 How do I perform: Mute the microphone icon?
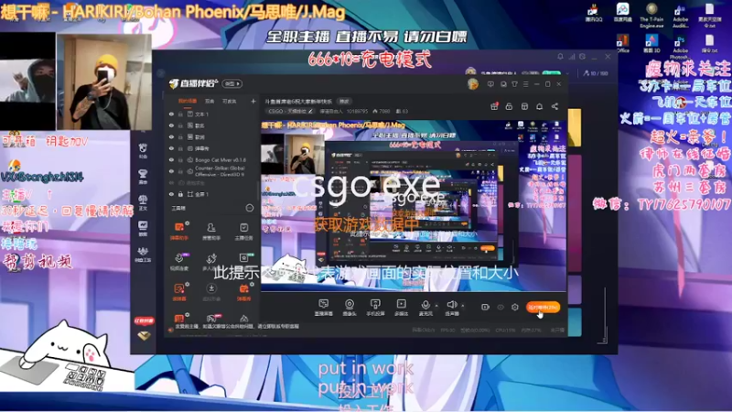tap(425, 305)
